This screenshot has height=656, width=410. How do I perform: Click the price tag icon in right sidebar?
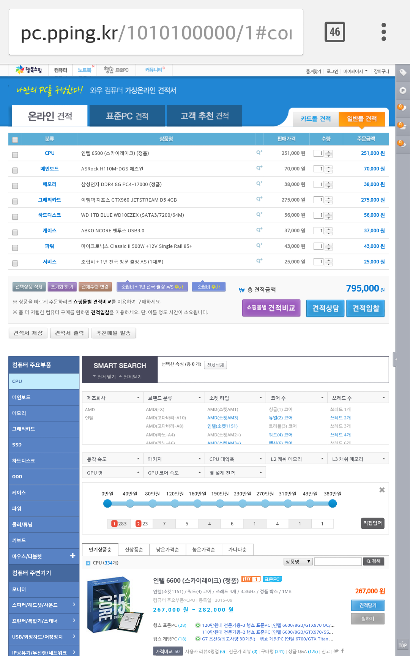[403, 72]
